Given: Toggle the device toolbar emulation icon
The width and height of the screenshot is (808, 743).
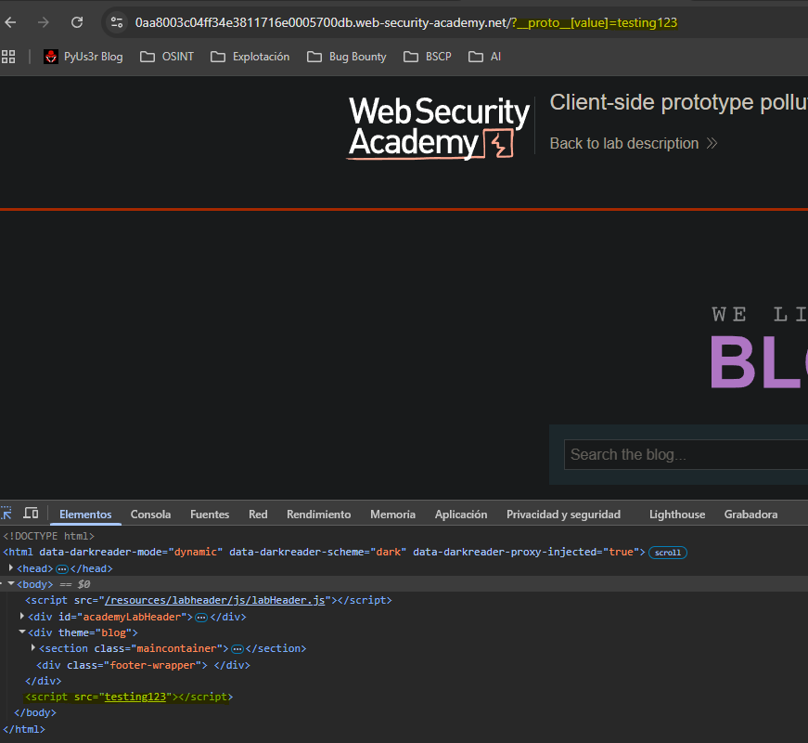Looking at the screenshot, I should coord(31,514).
